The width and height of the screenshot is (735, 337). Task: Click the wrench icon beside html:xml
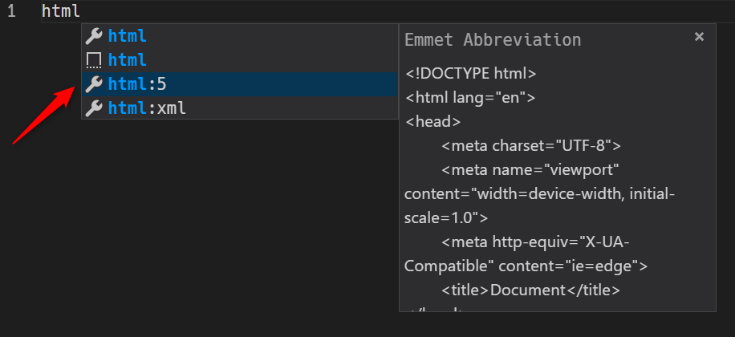coord(94,108)
